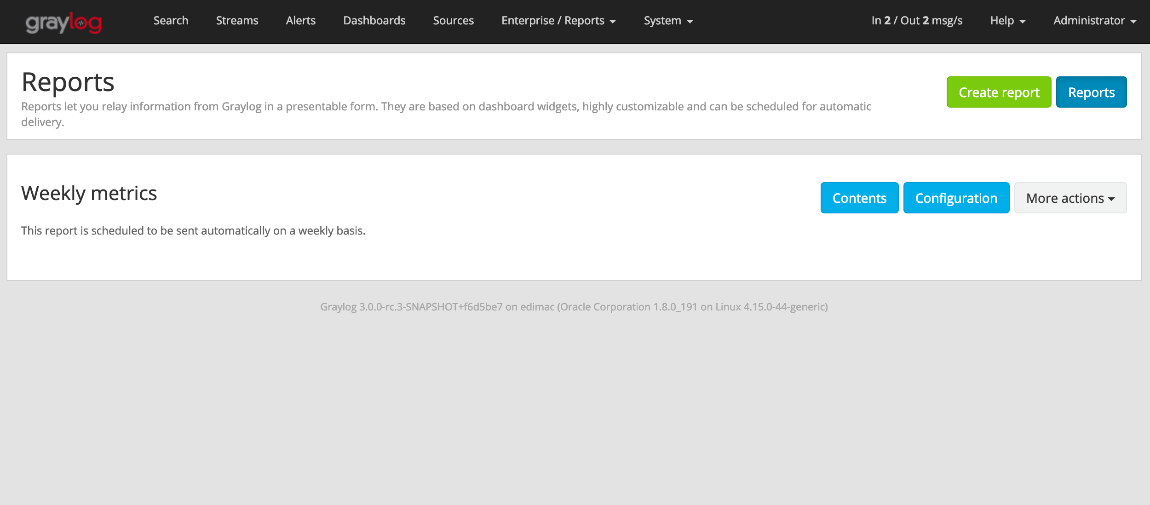Image resolution: width=1150 pixels, height=505 pixels.
Task: Expand the More actions dropdown
Action: click(1070, 198)
